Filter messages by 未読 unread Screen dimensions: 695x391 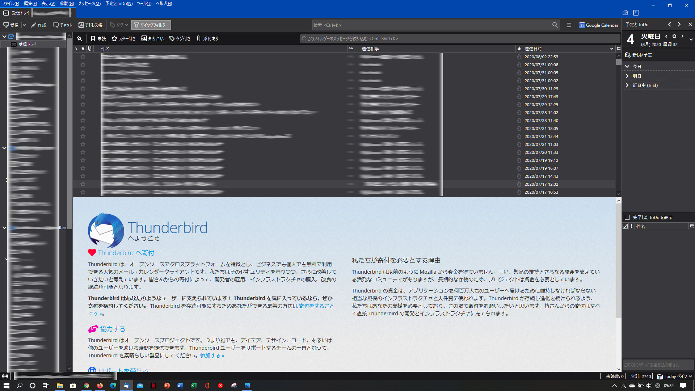(98, 38)
